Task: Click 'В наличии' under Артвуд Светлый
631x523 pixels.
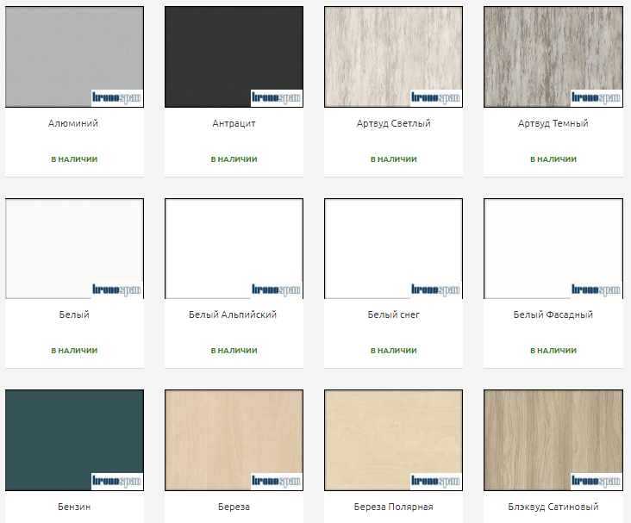Action: click(x=393, y=159)
